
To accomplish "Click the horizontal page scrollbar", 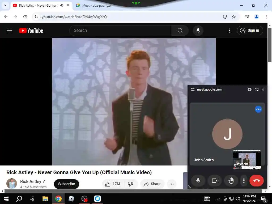I will [133, 191].
